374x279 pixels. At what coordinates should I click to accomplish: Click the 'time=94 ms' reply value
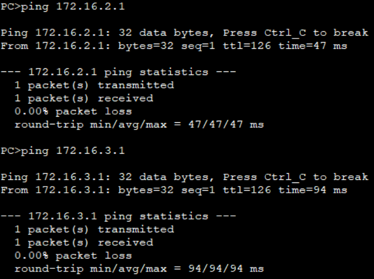[x=313, y=191]
